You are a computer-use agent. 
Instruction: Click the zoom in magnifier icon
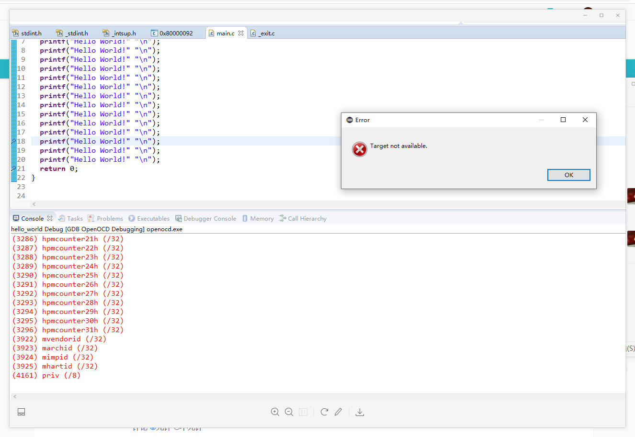point(275,412)
